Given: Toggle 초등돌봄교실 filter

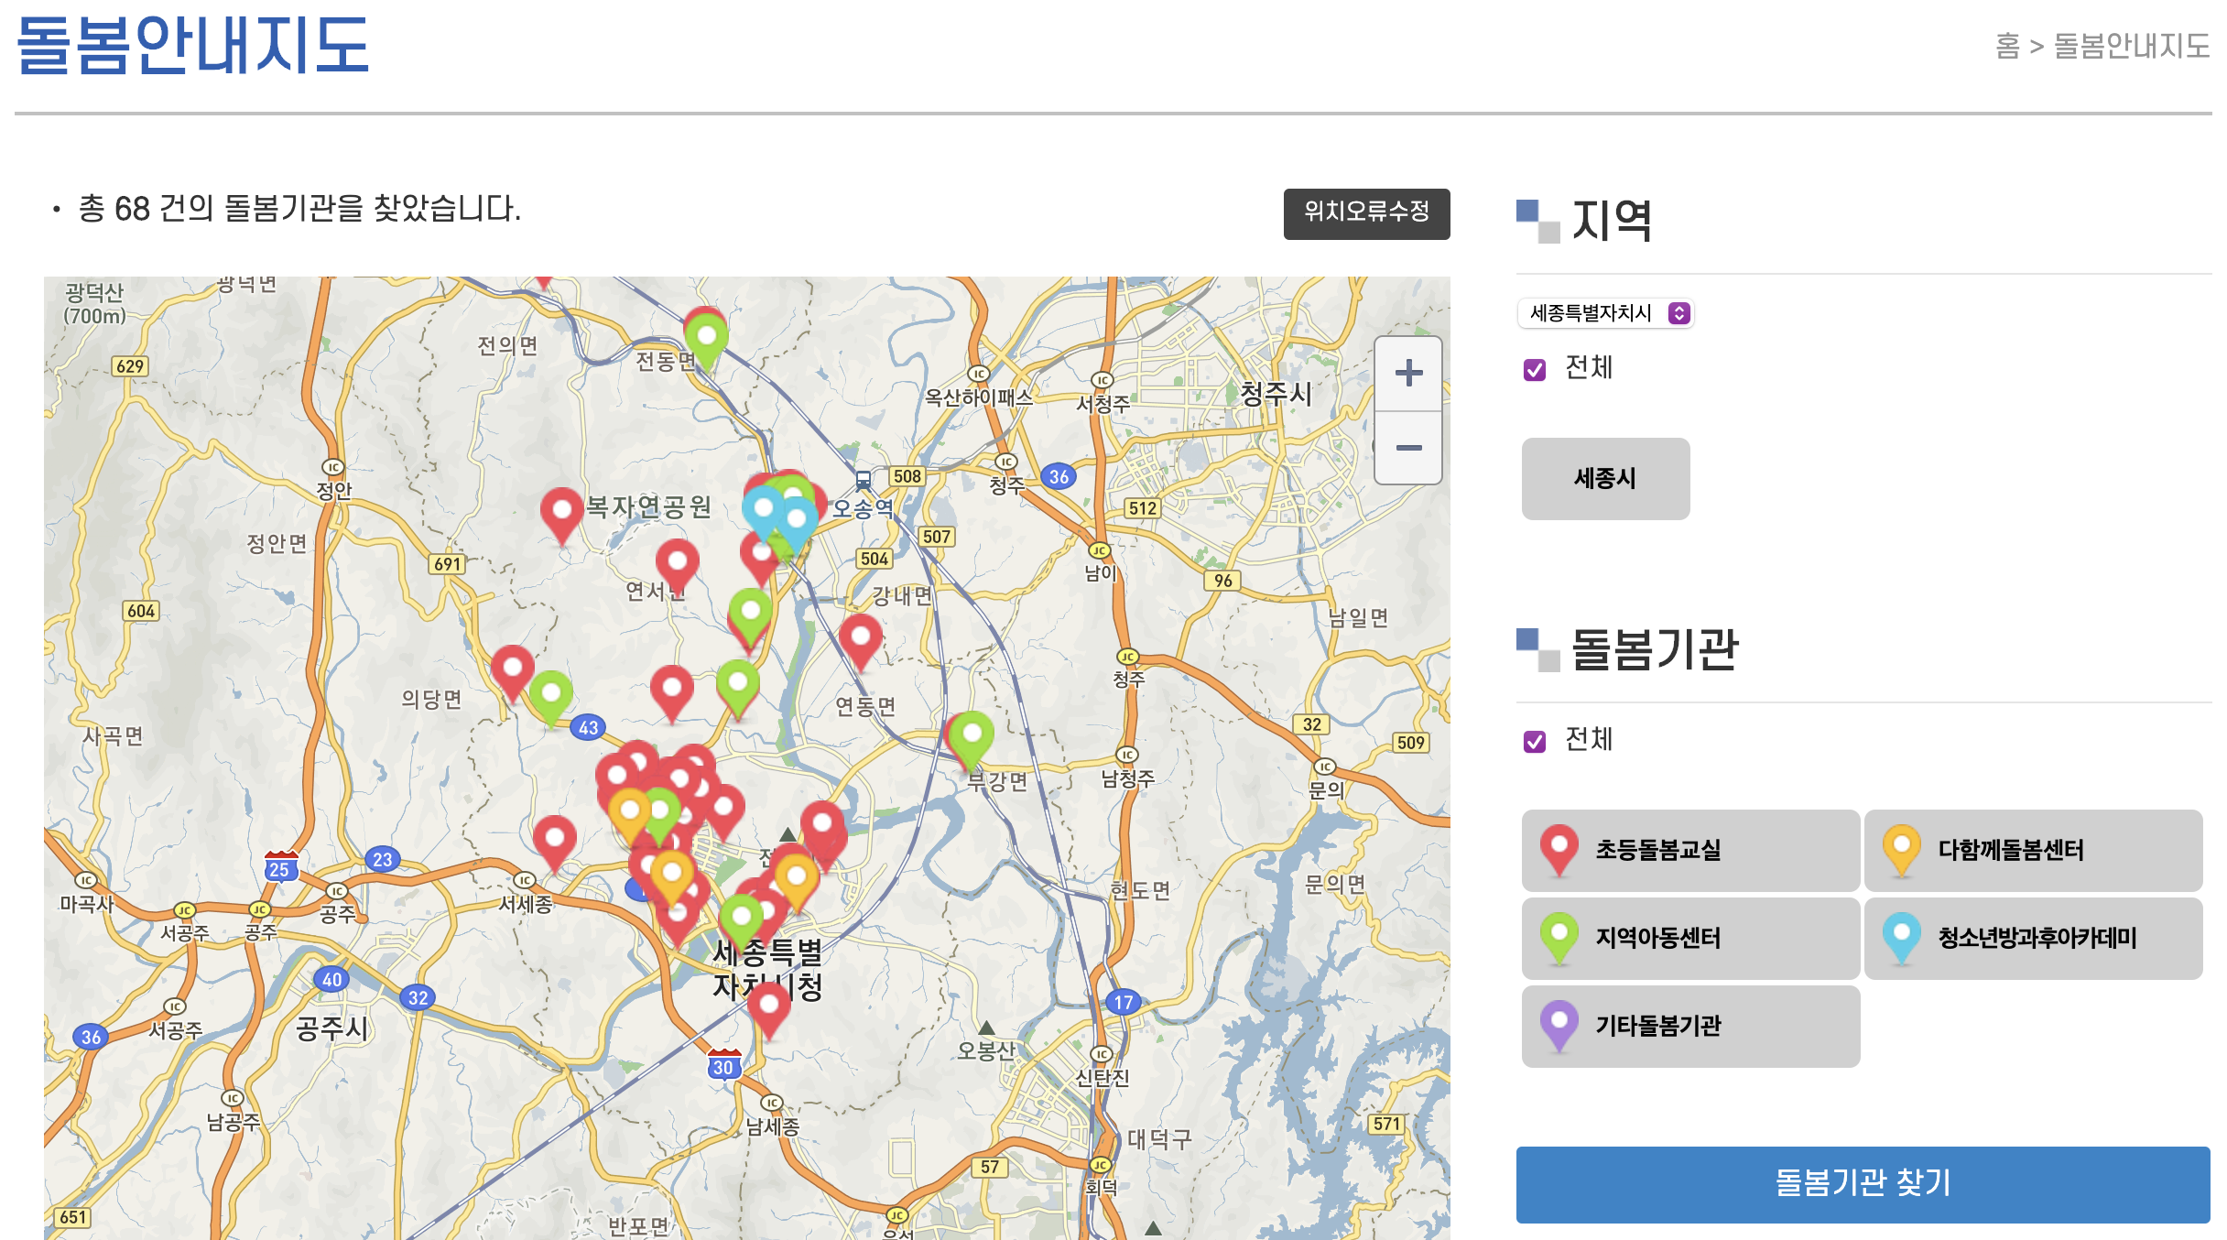Looking at the screenshot, I should pyautogui.click(x=1689, y=850).
